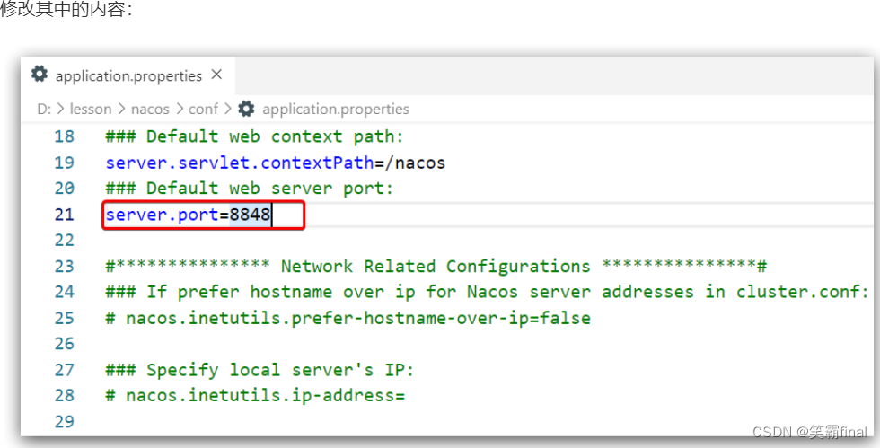Screen dimensions: 880x448
Task: Click line number 20 in gutter
Action: pyautogui.click(x=64, y=188)
